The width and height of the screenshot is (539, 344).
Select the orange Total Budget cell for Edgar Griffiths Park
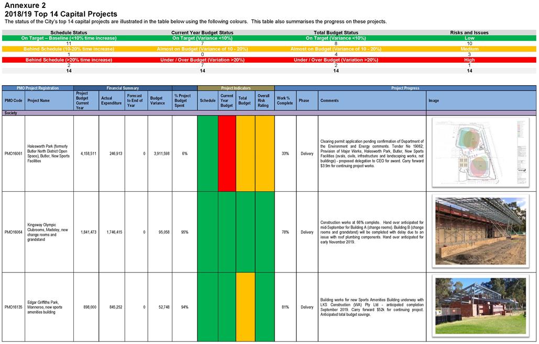(245, 307)
